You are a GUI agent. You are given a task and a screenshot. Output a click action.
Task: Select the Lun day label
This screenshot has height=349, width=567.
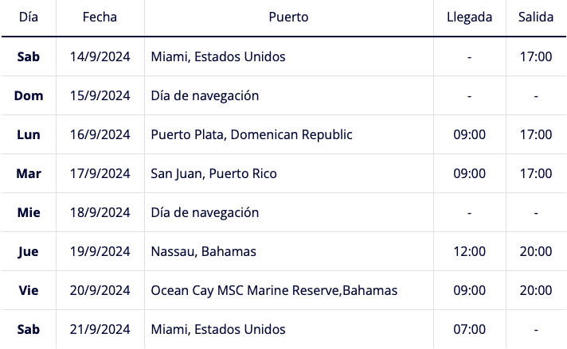(28, 134)
